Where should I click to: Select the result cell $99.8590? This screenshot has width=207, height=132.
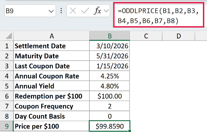pyautogui.click(x=109, y=126)
